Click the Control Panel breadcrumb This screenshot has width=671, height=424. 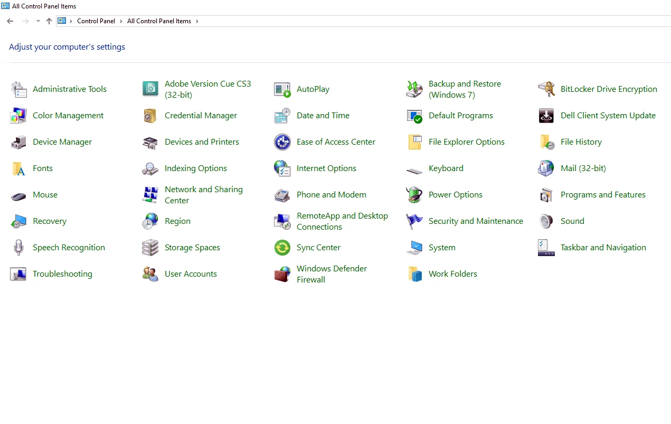(x=96, y=21)
